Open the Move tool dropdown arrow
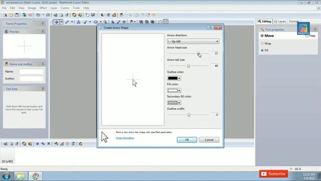This screenshot has width=321, height=181. (61, 22)
